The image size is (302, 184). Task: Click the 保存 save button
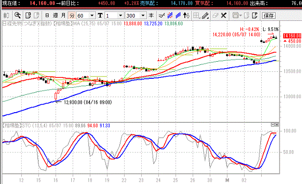click(x=269, y=16)
